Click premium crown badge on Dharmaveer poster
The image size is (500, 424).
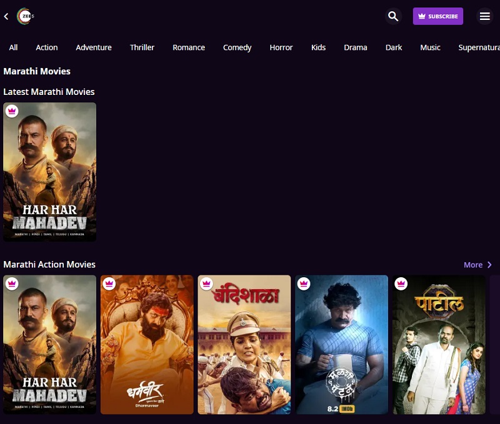coord(109,284)
